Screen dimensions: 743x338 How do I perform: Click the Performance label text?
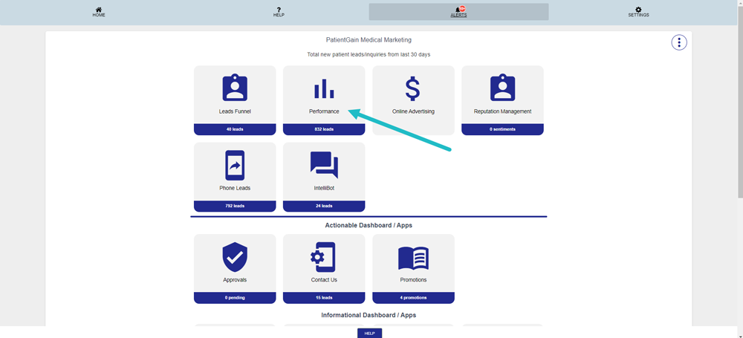pyautogui.click(x=324, y=111)
